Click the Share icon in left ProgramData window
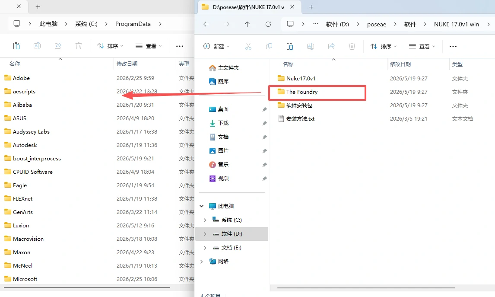495x297 pixels. click(x=58, y=46)
